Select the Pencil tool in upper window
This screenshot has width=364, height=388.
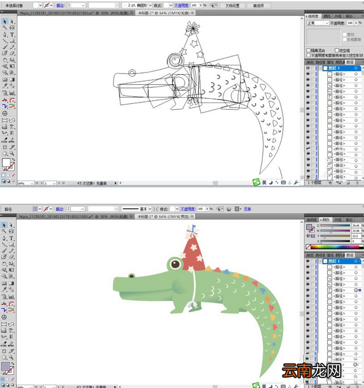12,47
